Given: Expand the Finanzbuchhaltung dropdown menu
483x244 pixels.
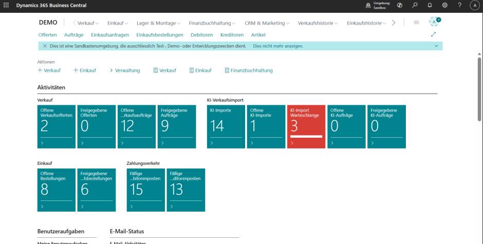Looking at the screenshot, I should 212,23.
